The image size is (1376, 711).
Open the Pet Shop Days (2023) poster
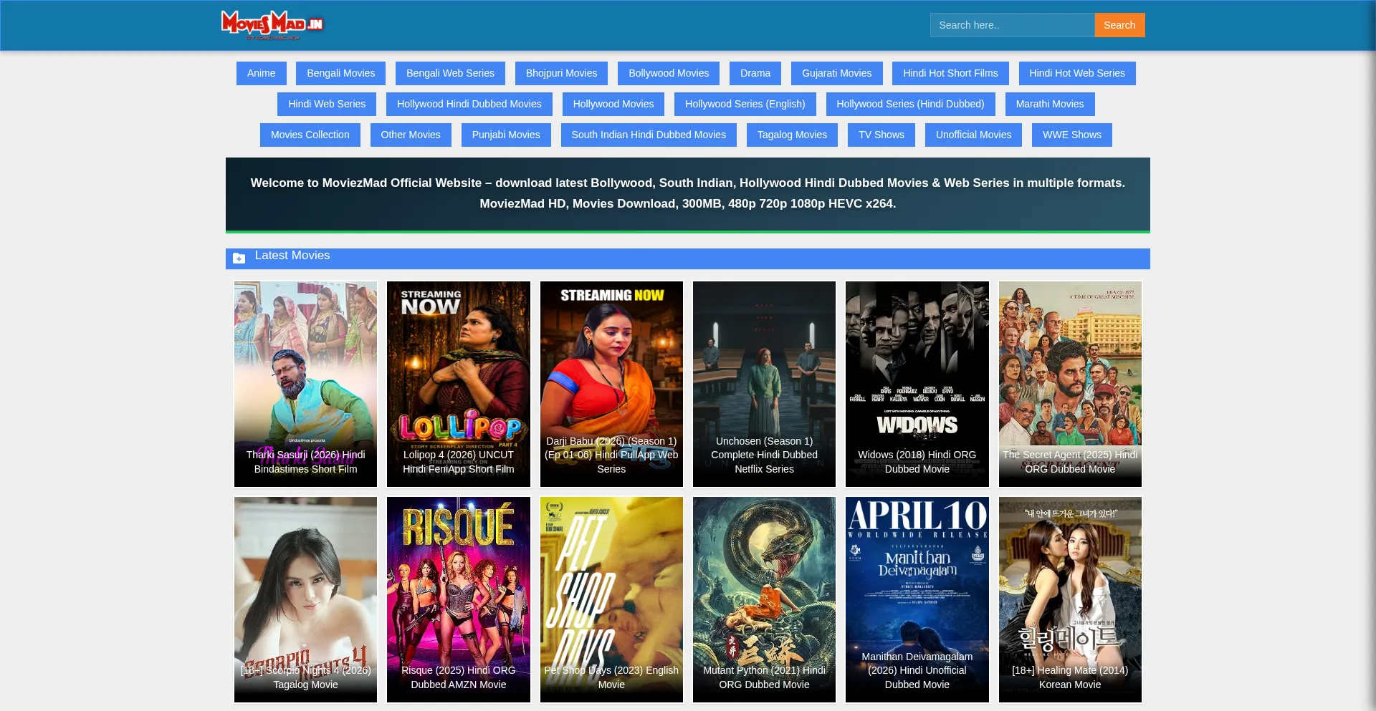tap(611, 599)
